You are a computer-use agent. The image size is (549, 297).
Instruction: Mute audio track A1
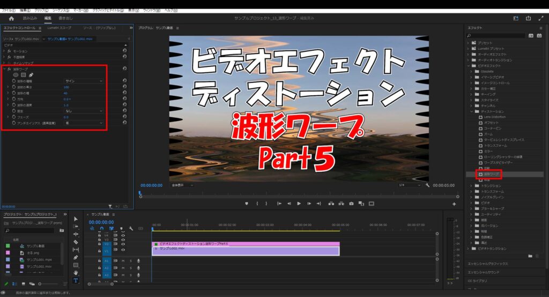point(123,261)
